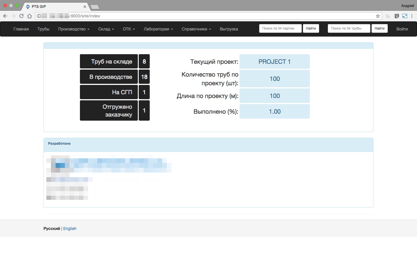
Task: Open the Выгрузка menu item
Action: (229, 29)
